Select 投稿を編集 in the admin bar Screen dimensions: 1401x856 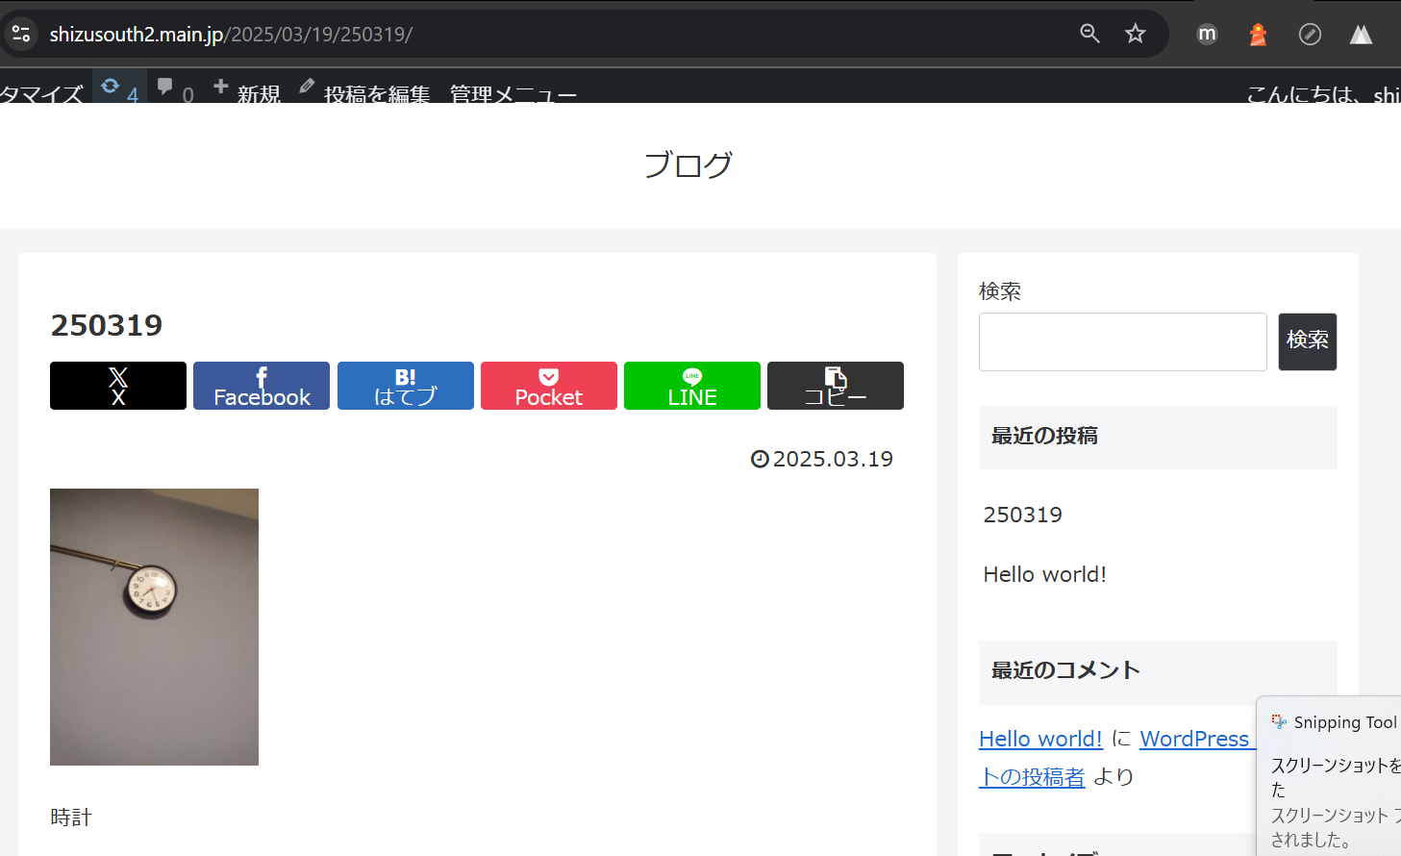[x=365, y=93]
